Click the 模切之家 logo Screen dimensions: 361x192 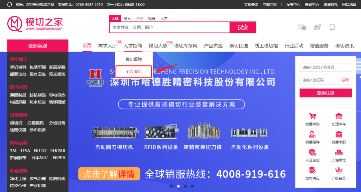[x=35, y=24]
